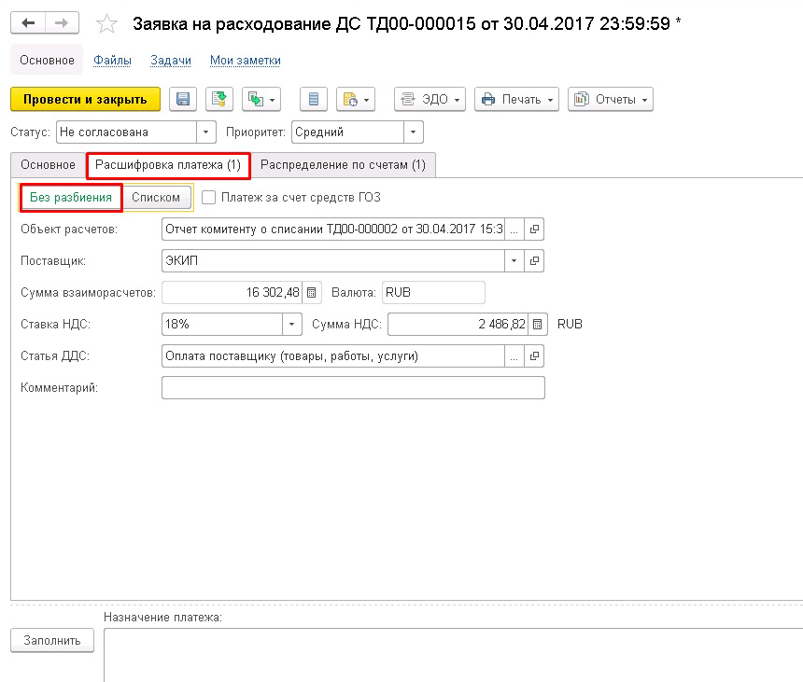803x682 pixels.
Task: Open calculator icon in Сумма НДС field
Action: 537,325
